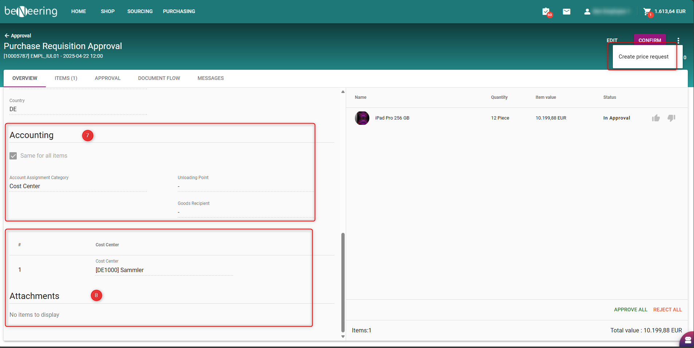Open the chat assistant icon
The image size is (694, 348).
point(687,340)
